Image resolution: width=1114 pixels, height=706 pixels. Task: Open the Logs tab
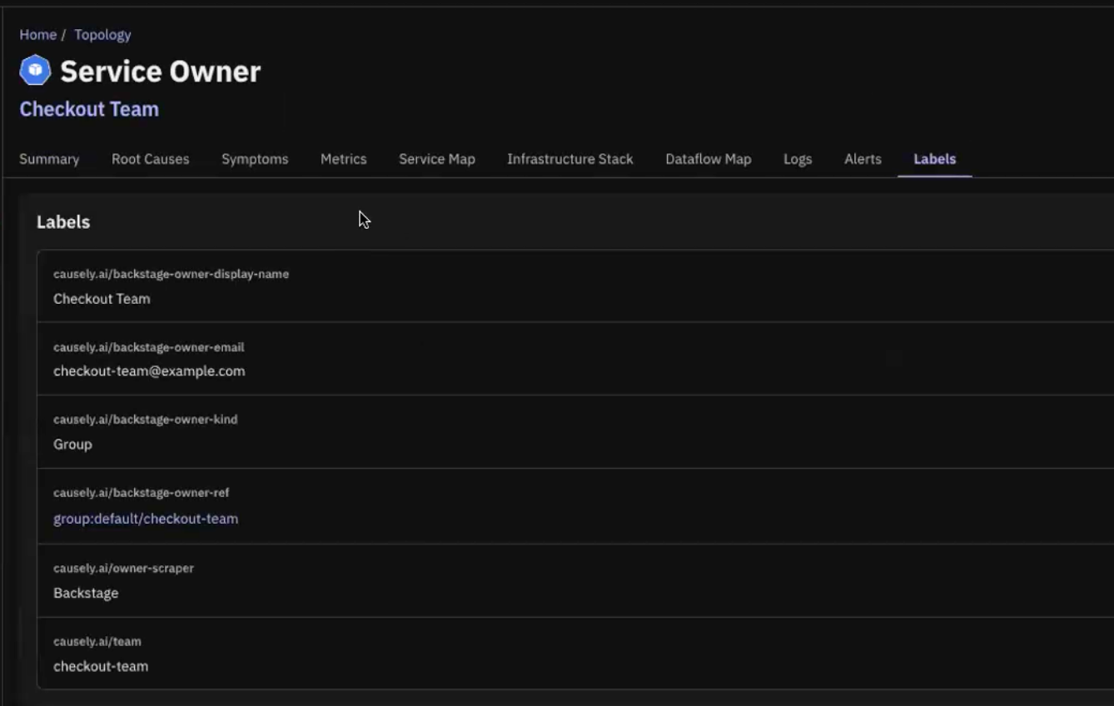pos(797,159)
